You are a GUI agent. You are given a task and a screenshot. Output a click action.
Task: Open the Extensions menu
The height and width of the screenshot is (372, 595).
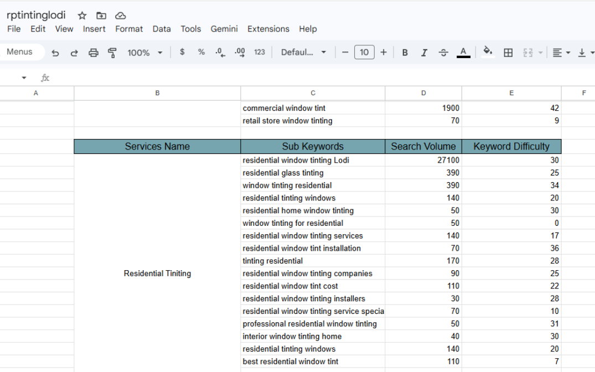tap(268, 29)
